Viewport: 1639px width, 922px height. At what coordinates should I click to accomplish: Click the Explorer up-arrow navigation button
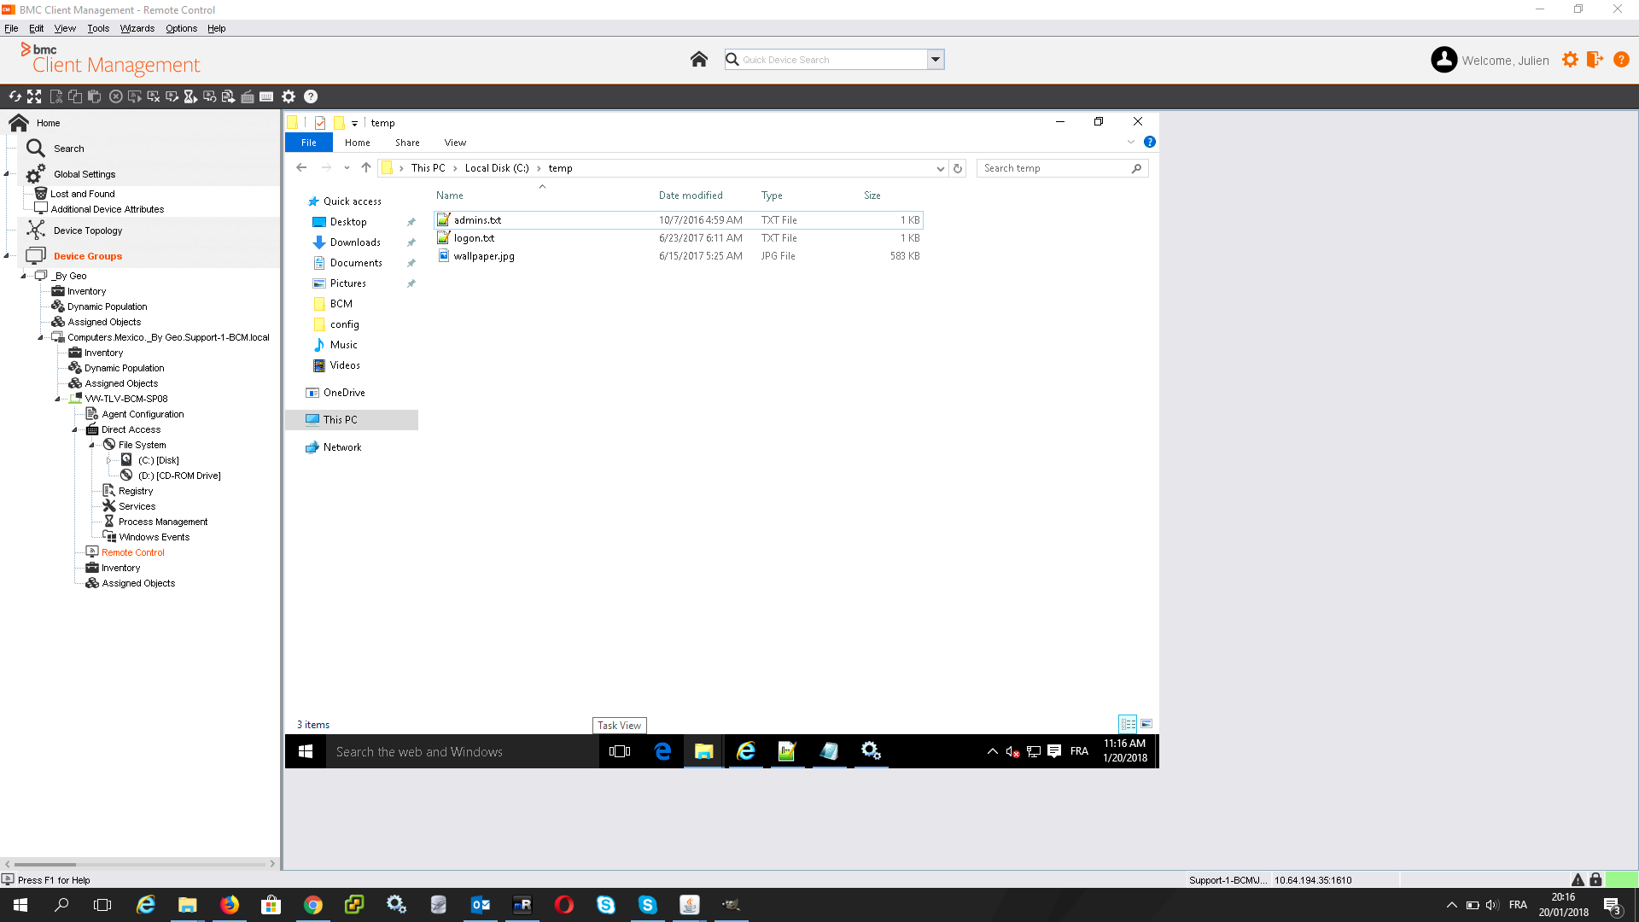[365, 168]
